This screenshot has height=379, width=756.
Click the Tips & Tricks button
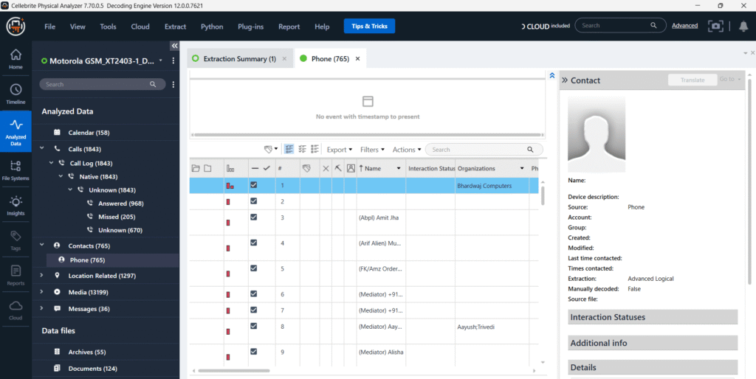pos(369,26)
